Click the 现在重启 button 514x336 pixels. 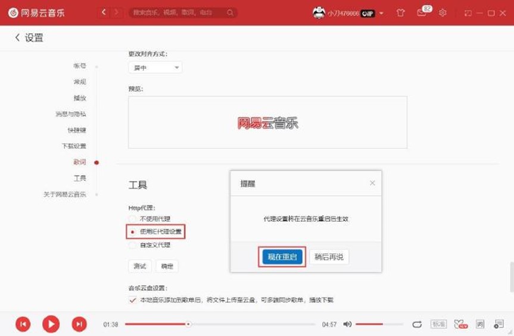tap(282, 257)
